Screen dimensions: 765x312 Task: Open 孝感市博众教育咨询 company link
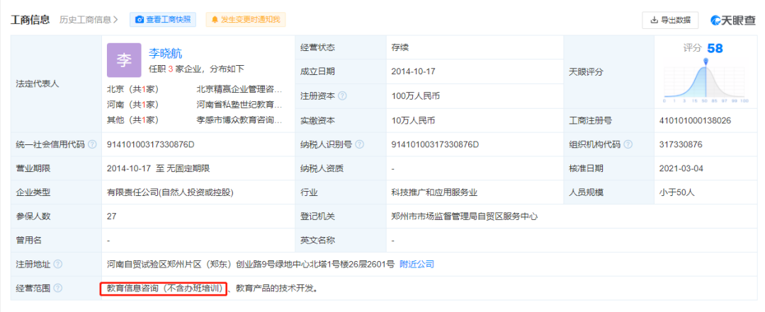pos(239,120)
